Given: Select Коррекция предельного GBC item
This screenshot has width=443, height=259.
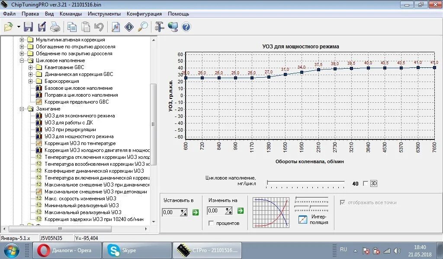Looking at the screenshot, I should pos(77,102).
